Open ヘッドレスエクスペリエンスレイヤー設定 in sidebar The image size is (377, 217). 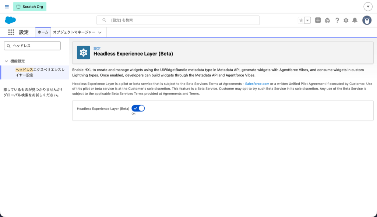coord(40,72)
